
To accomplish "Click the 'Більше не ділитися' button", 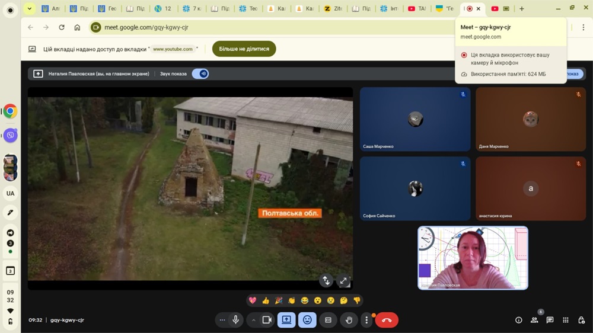I will click(x=244, y=49).
